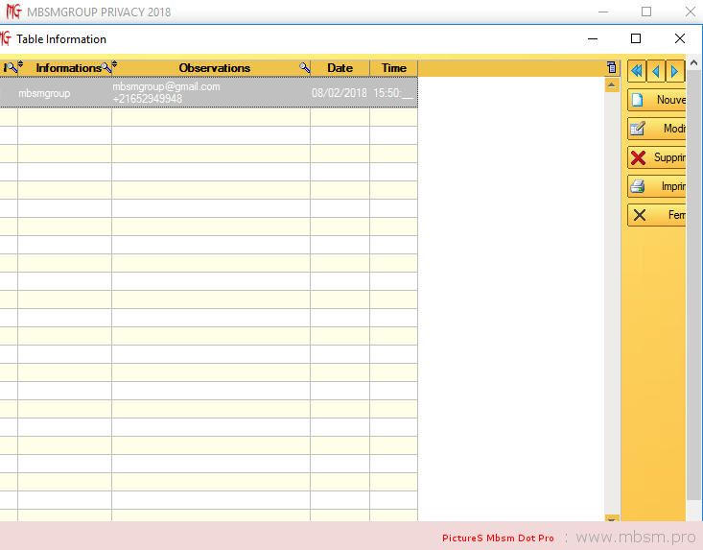
Task: Maximize the Table Information window
Action: 636,38
